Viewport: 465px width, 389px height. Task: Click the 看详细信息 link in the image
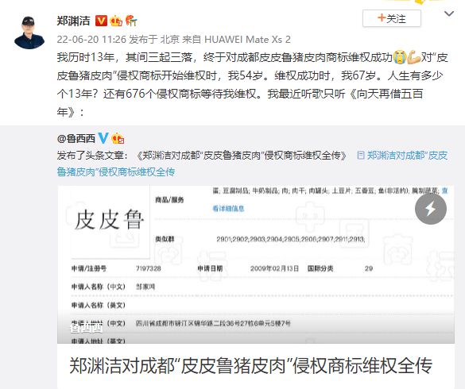click(x=228, y=209)
